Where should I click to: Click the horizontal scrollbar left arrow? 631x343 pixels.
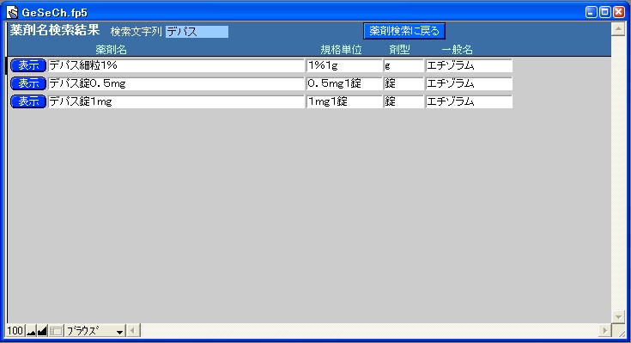(133, 331)
